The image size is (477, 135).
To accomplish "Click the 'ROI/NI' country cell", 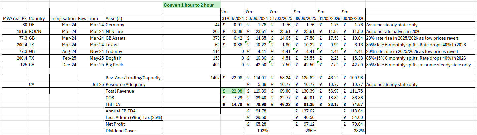I will (x=39, y=31).
